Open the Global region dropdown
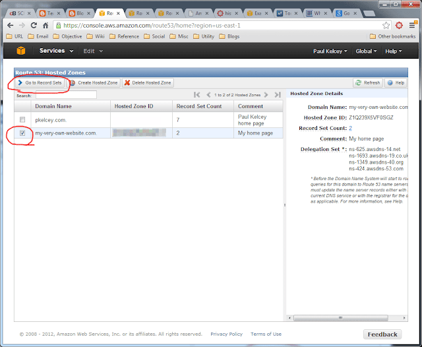Screen dimensions: 422x347 coord(366,51)
